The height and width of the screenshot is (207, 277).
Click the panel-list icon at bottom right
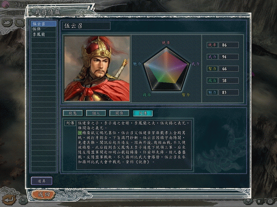tap(260, 201)
